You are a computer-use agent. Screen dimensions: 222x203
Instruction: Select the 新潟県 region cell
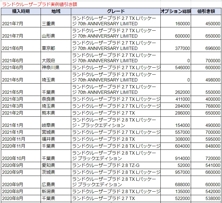(x=56, y=192)
